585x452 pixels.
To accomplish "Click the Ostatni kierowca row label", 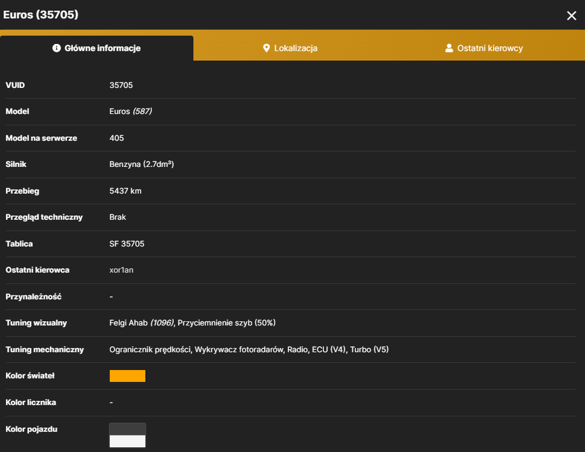I will (37, 270).
